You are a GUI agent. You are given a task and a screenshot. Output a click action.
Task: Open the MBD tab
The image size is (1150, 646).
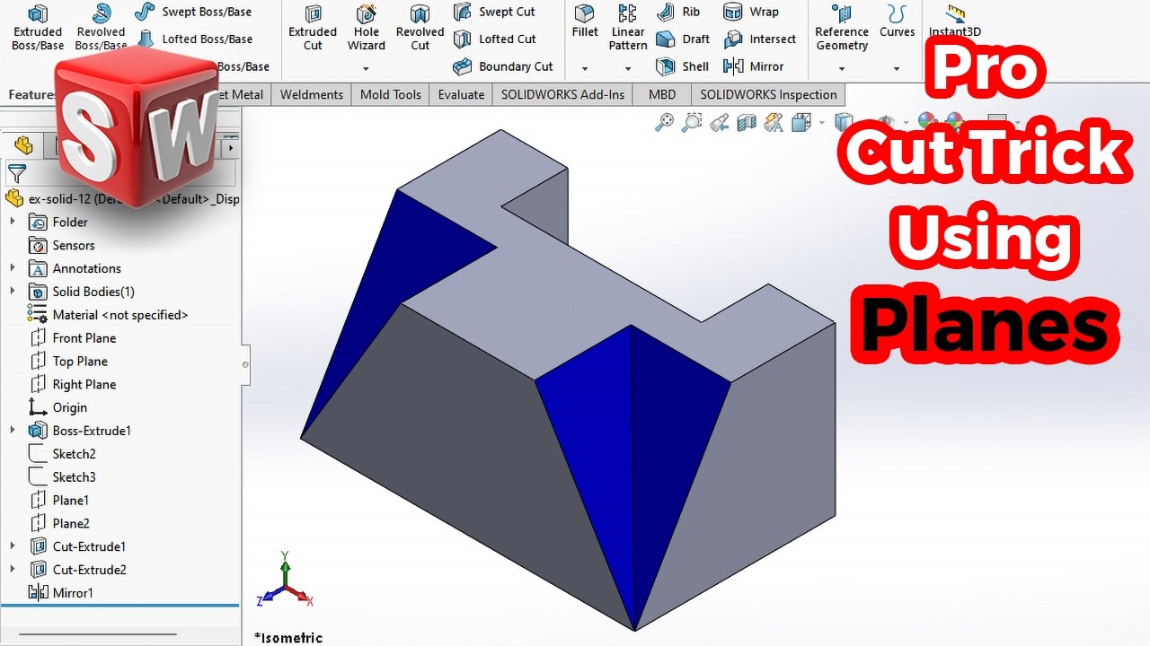tap(662, 94)
